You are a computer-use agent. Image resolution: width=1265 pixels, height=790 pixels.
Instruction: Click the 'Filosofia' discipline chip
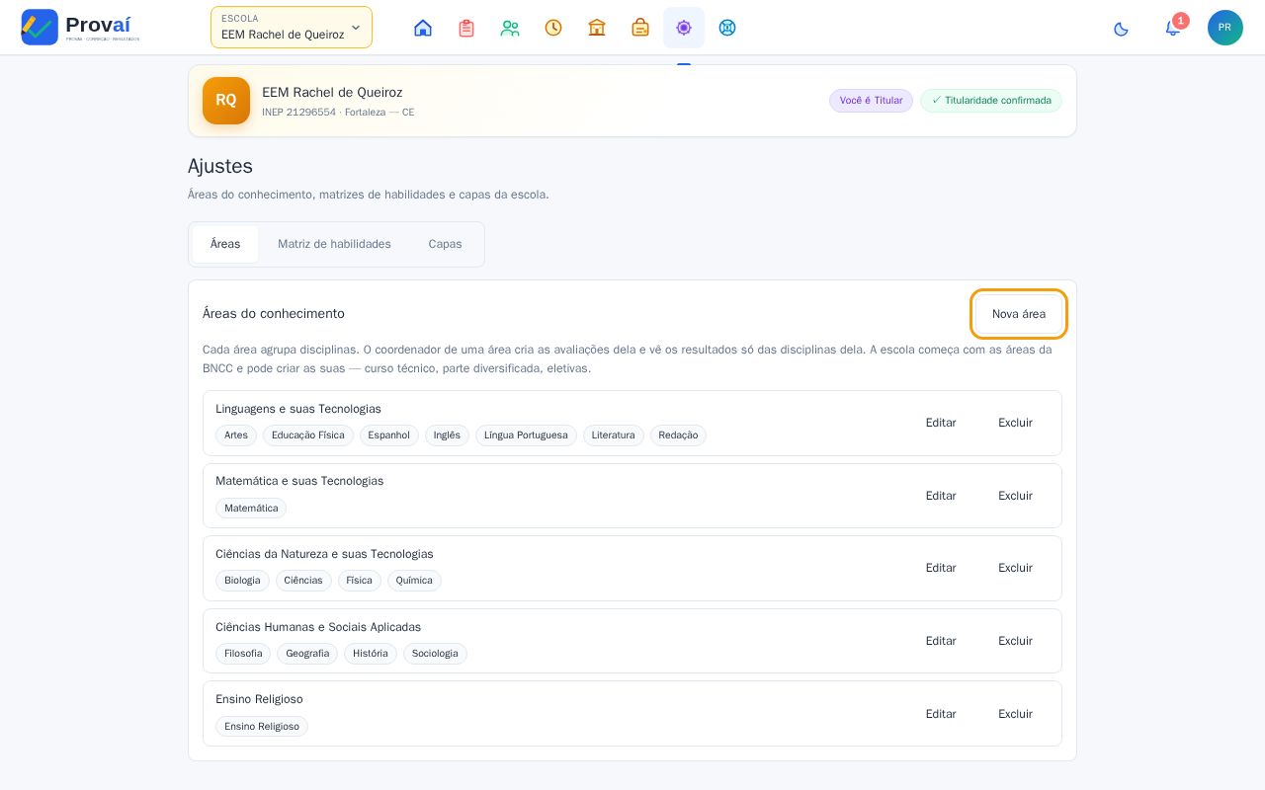coord(243,654)
